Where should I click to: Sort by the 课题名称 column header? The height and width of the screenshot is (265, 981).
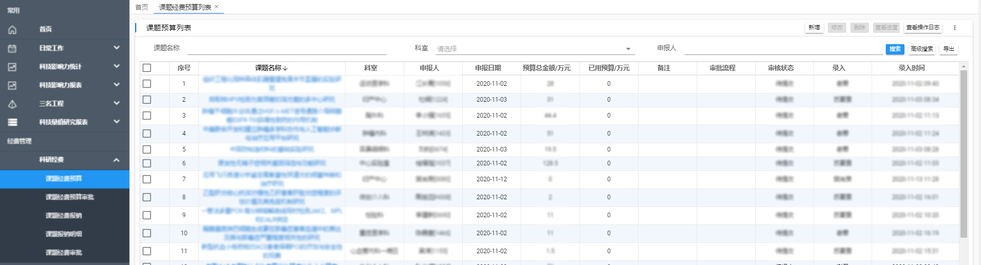tap(271, 68)
